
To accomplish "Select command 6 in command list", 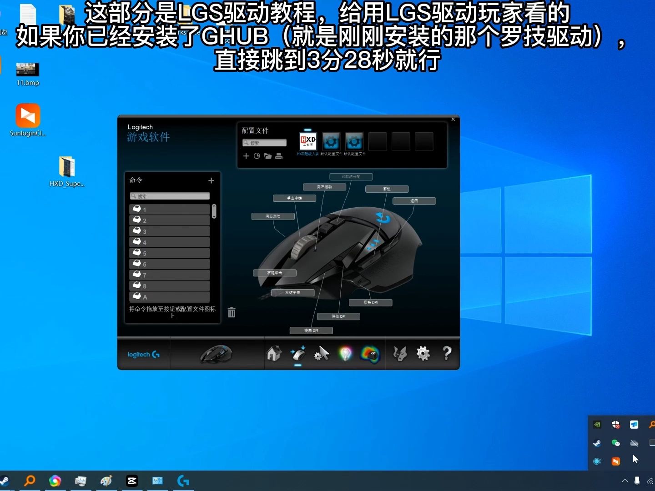I will (169, 264).
